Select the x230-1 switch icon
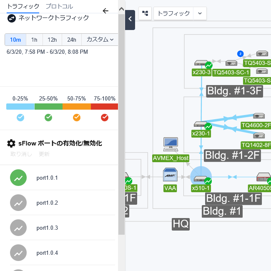Image resolution: width=271 pixels, height=271 pixels. [200, 124]
